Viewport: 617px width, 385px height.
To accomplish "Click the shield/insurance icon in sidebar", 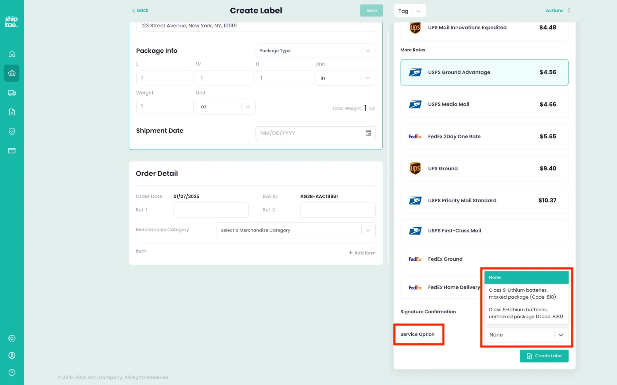I will pos(12,131).
